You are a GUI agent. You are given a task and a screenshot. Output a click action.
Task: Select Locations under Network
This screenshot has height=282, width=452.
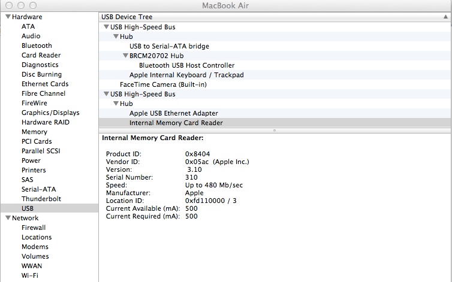tap(37, 237)
